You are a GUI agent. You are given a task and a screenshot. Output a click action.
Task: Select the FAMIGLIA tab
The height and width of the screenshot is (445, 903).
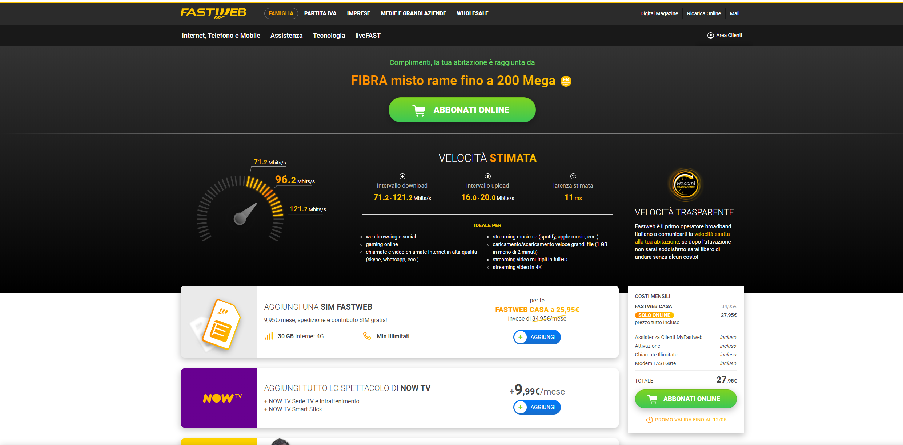pos(281,13)
